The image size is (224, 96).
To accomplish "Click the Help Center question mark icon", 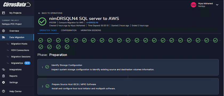I will click(x=3, y=91).
